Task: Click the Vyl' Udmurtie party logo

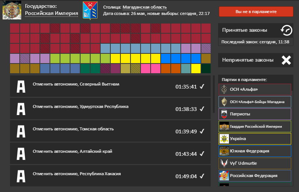Action: (x=224, y=163)
